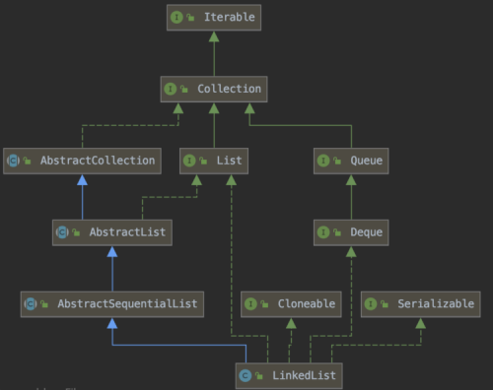Select the AbstractSequentialList node label
493x390 pixels.
127,304
